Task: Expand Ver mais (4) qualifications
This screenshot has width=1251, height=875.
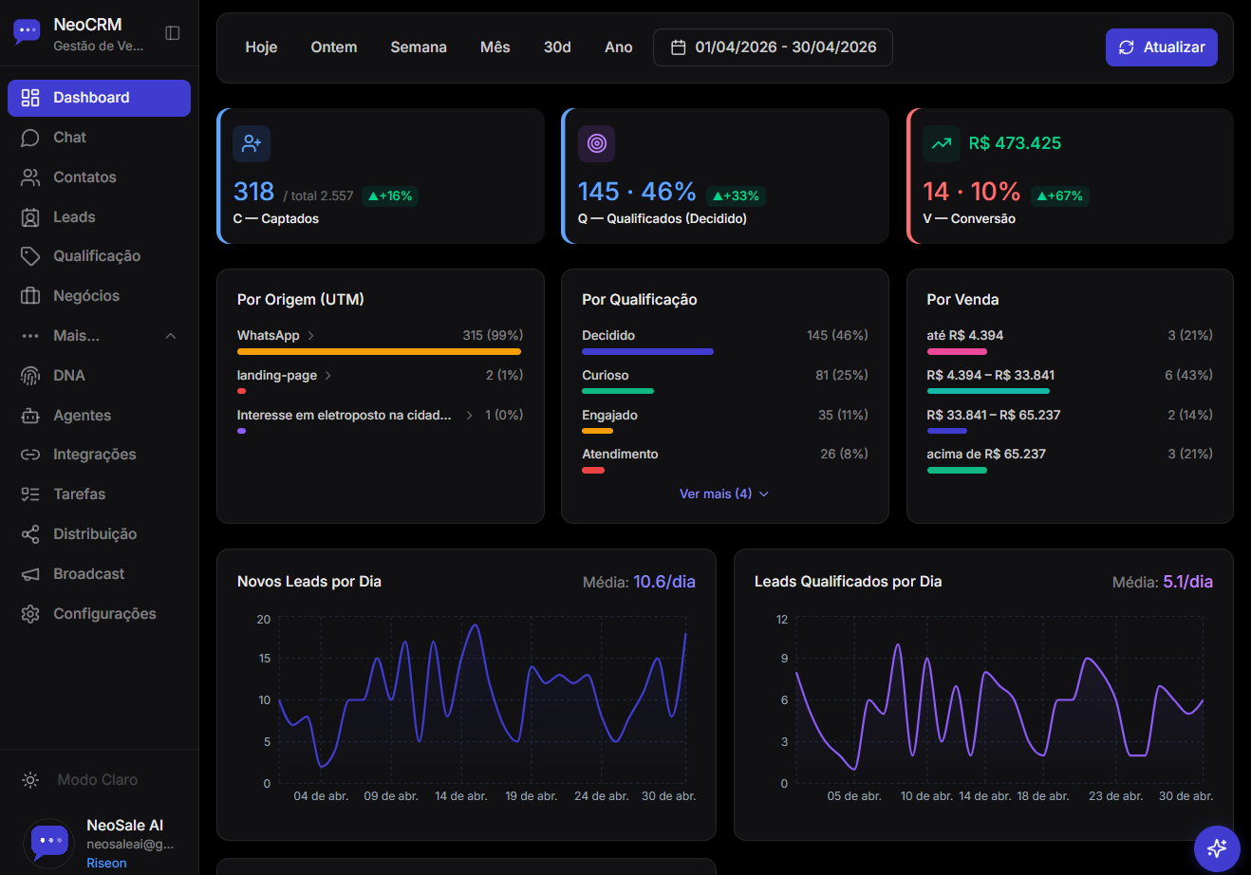Action: (x=724, y=494)
